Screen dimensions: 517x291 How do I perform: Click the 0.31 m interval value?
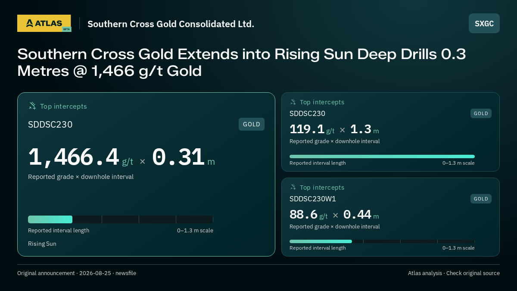coord(178,157)
